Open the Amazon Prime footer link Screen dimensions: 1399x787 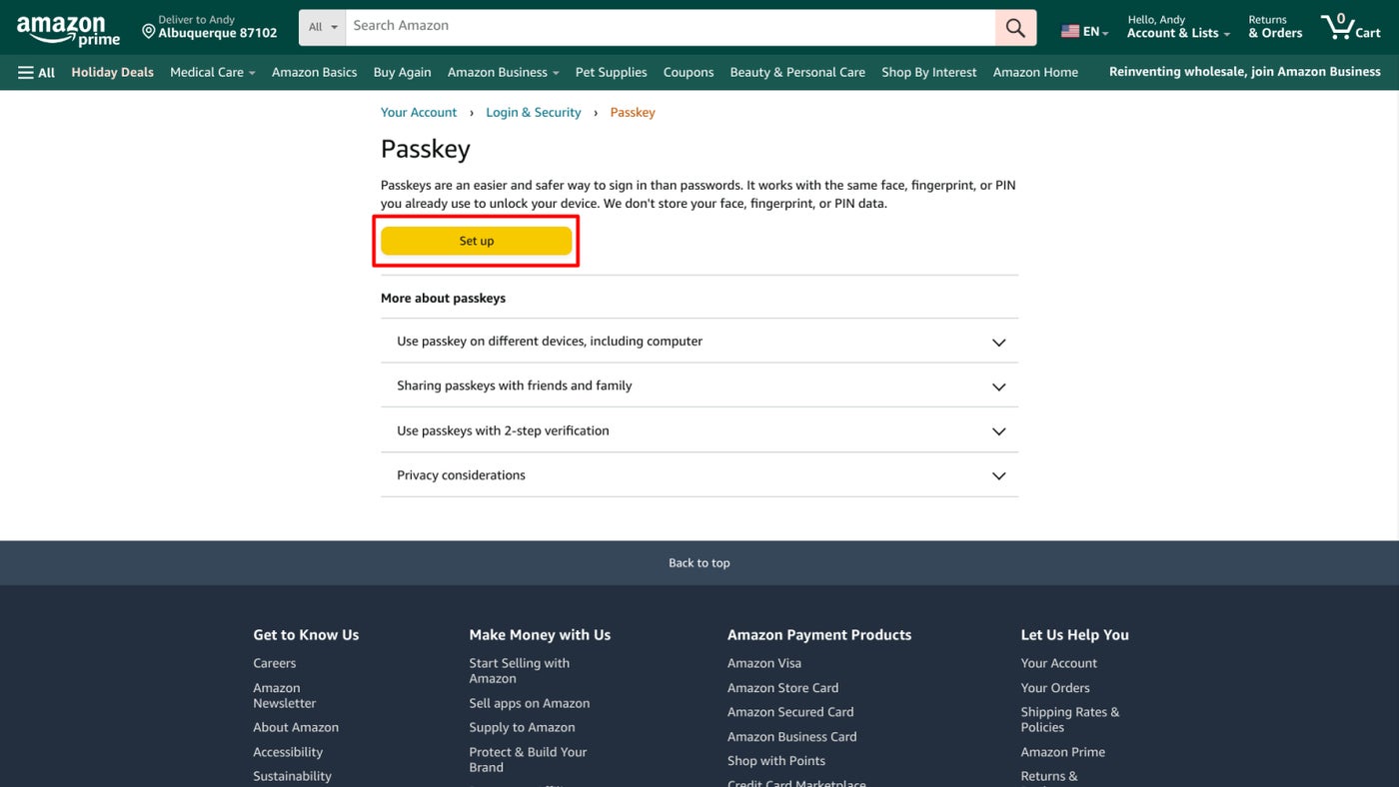[1063, 752]
